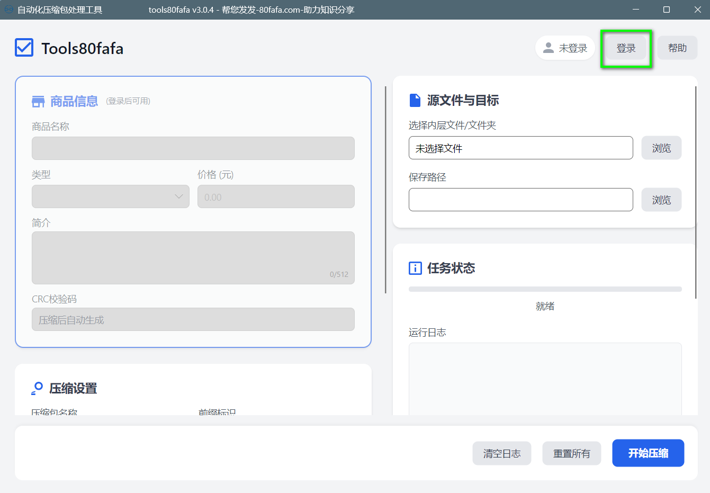
Task: Open the 帮助 help button
Action: pos(677,48)
